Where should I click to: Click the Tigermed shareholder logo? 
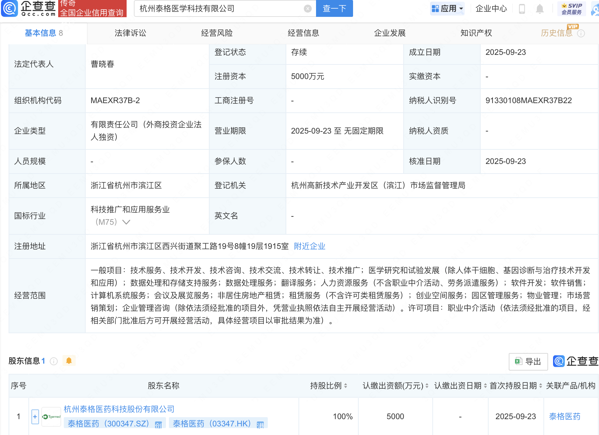click(51, 416)
